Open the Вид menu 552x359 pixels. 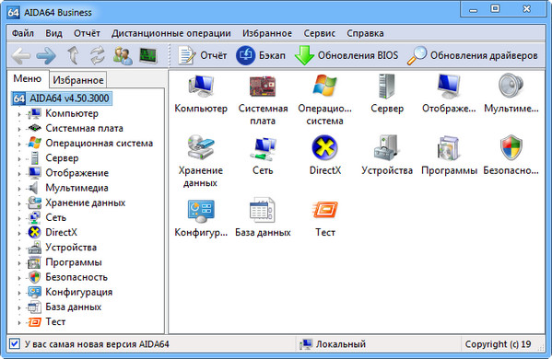coord(53,33)
